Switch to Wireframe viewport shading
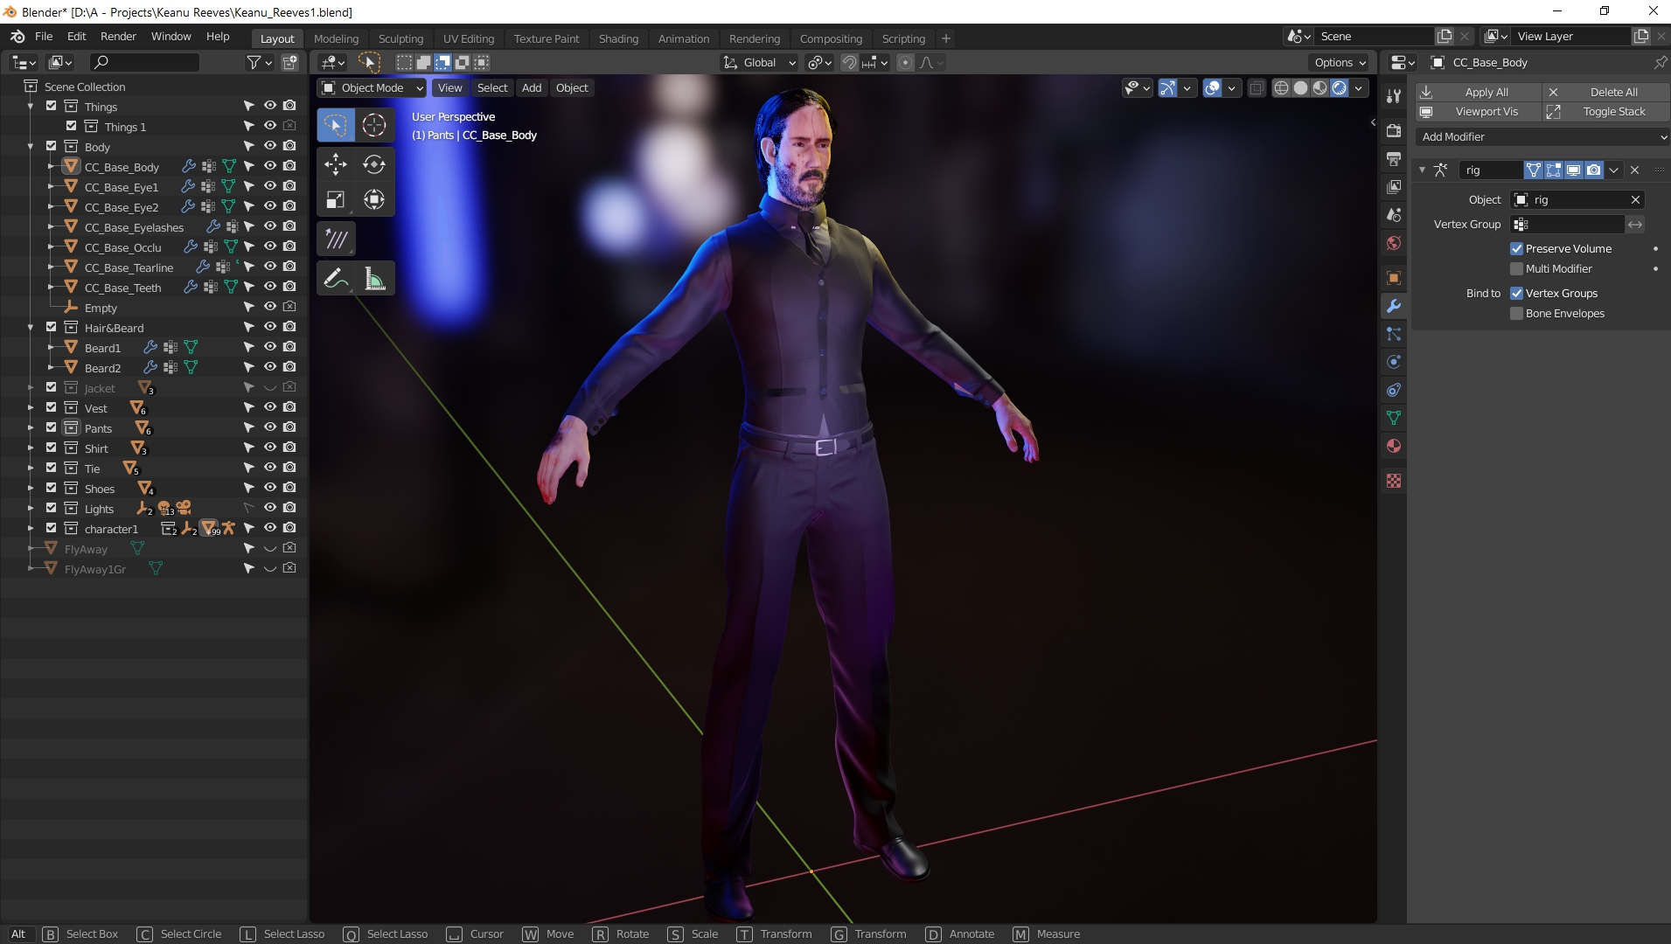The height and width of the screenshot is (944, 1671). click(1281, 87)
